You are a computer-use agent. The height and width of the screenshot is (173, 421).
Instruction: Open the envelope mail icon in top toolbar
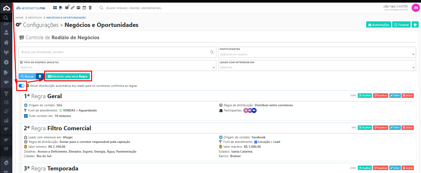[78, 8]
